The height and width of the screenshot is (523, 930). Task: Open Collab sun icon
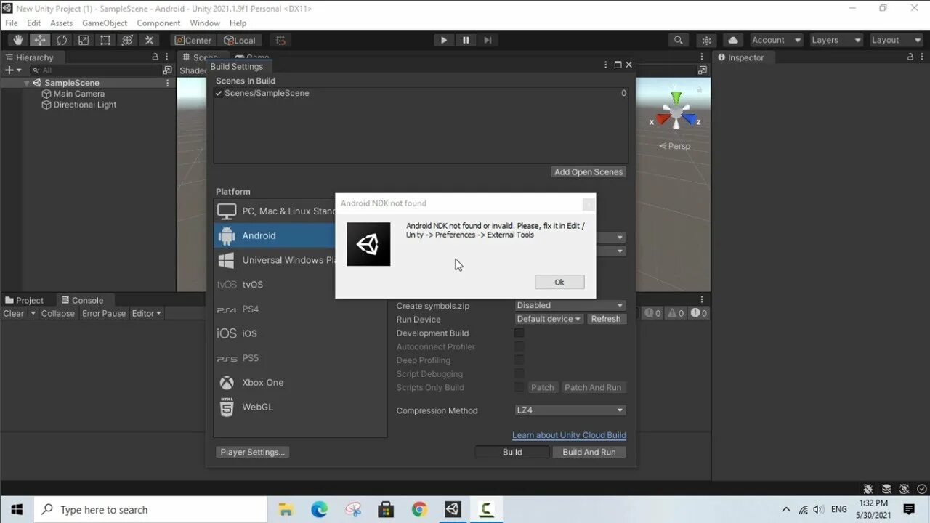(705, 40)
